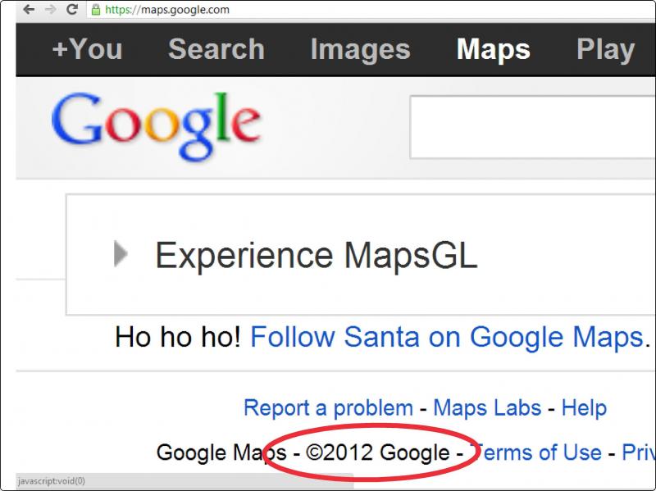Screen dimensions: 656x491
Task: Click the Google Maps search box
Action: pyautogui.click(x=532, y=127)
